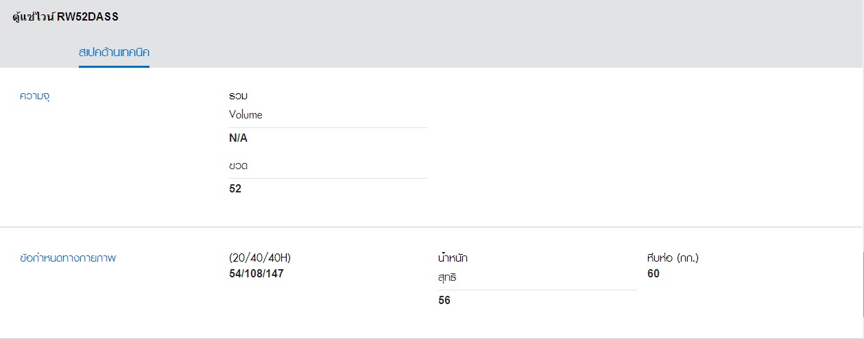Select the N/A volume value
Screen dimensions: 864x339
(x=238, y=138)
